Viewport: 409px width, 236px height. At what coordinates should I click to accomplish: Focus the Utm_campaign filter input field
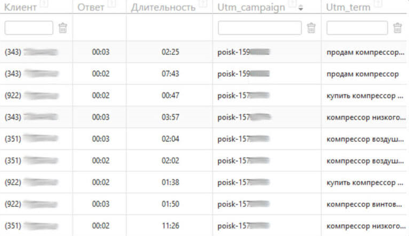tap(260, 28)
